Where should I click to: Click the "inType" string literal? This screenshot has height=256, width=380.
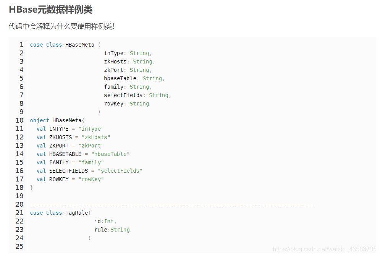click(x=91, y=129)
